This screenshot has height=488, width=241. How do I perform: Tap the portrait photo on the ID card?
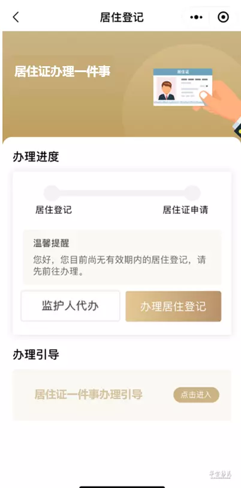point(167,89)
